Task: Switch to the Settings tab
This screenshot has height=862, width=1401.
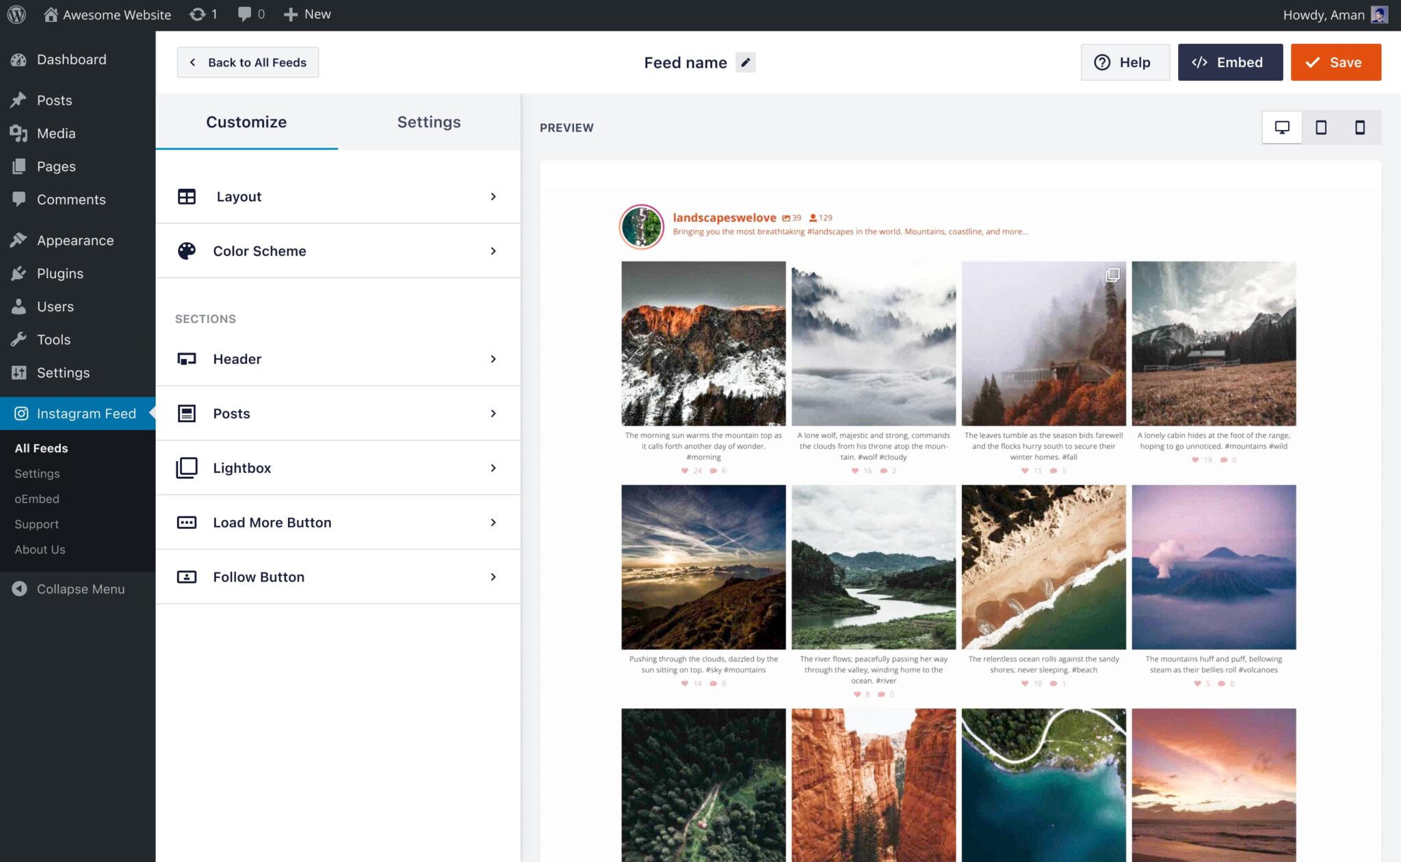Action: point(429,122)
